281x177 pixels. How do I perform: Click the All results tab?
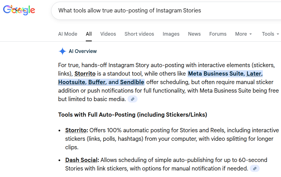pyautogui.click(x=88, y=34)
